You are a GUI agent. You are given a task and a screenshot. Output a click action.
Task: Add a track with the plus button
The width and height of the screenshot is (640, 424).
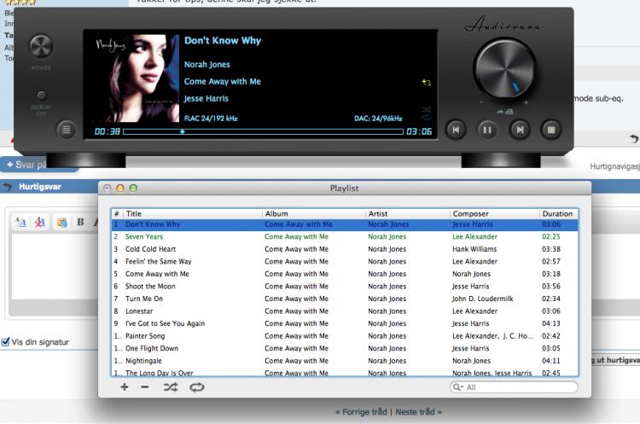coord(125,386)
